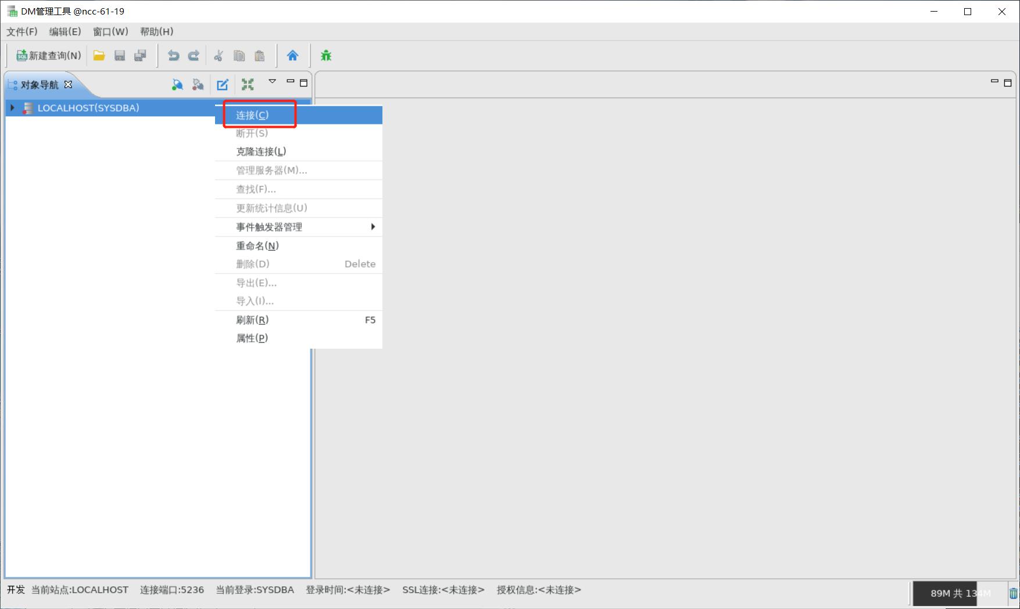Screen dimensions: 1020x609
Task: Click the 当前登录:SYSDBA status text
Action: (255, 590)
